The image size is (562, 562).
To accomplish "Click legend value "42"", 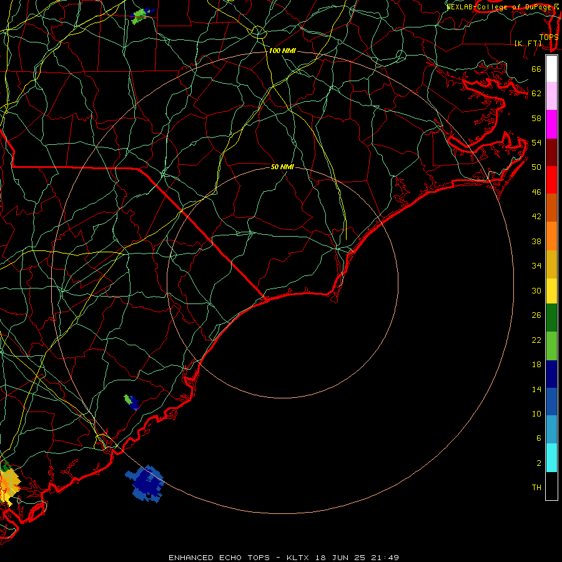I will click(536, 217).
